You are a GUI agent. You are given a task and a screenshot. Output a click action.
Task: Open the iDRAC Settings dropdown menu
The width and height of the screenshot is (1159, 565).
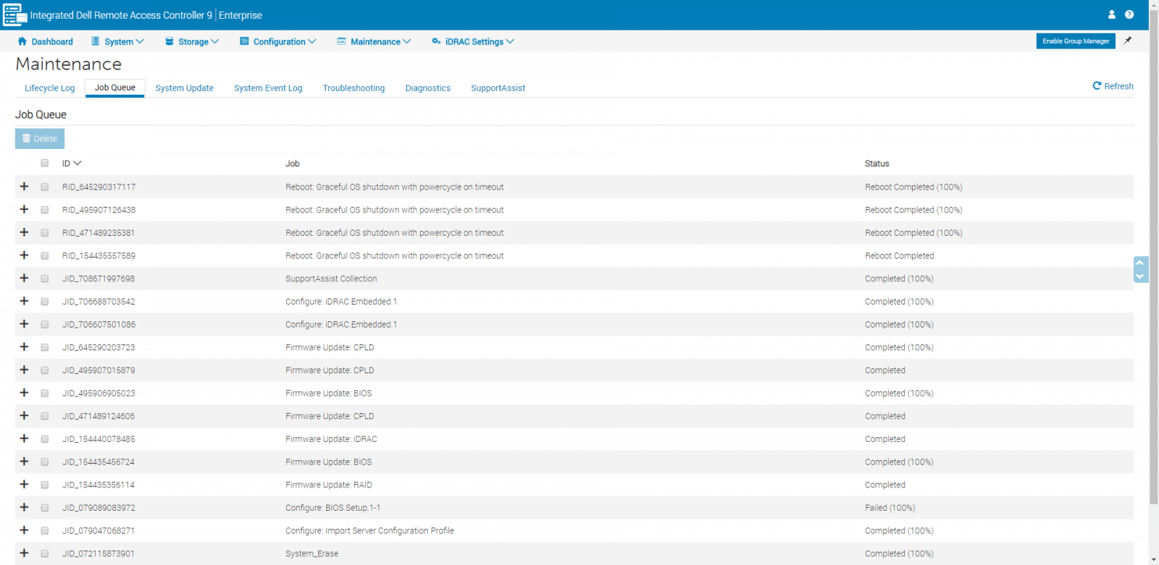click(473, 41)
